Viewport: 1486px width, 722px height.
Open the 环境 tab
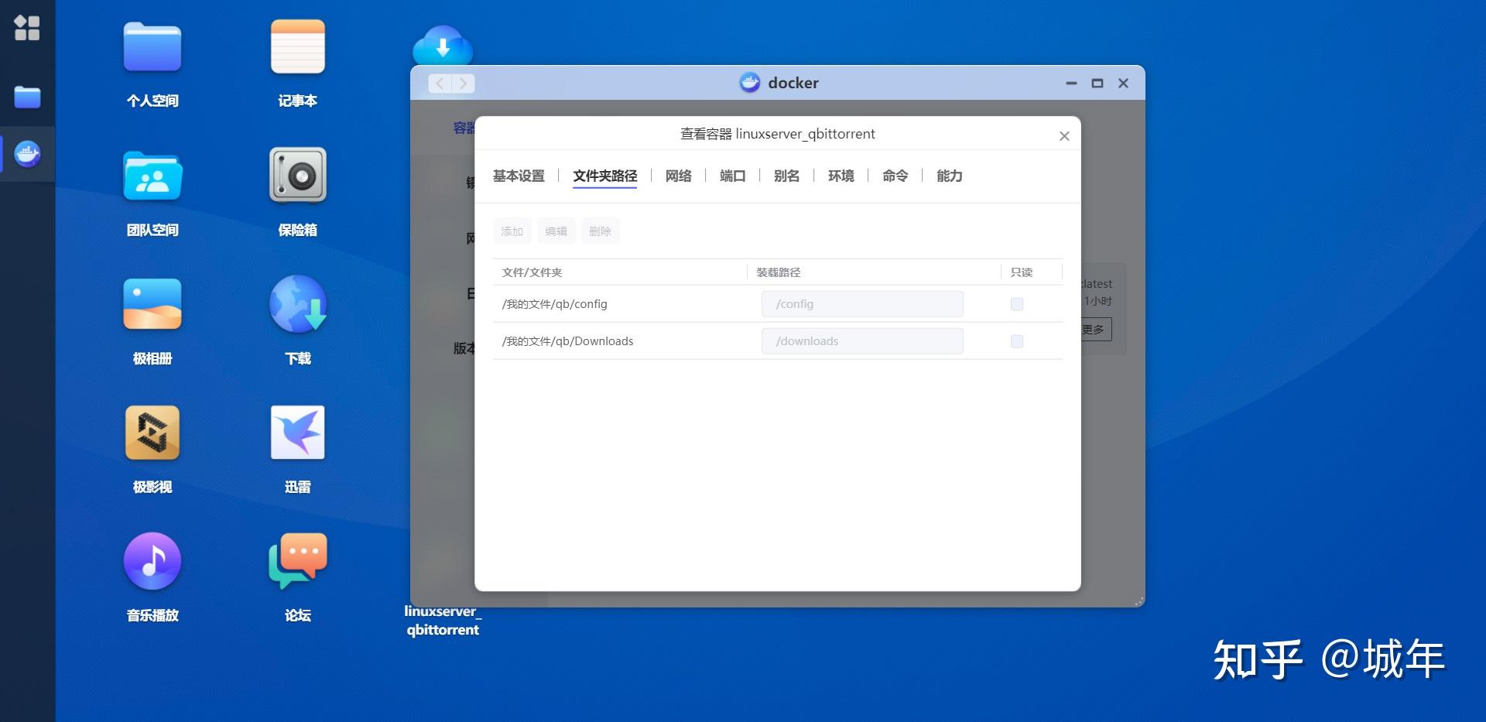click(841, 176)
